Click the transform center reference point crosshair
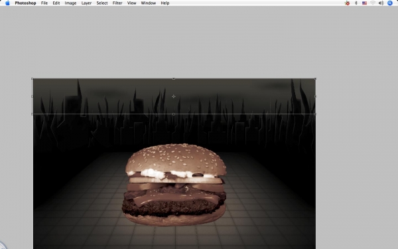 (x=174, y=96)
